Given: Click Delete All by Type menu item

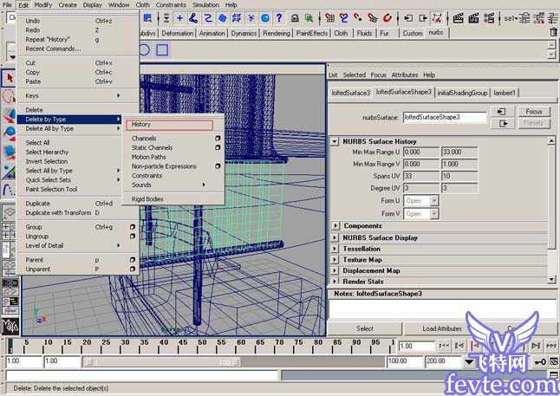Looking at the screenshot, I should (69, 128).
